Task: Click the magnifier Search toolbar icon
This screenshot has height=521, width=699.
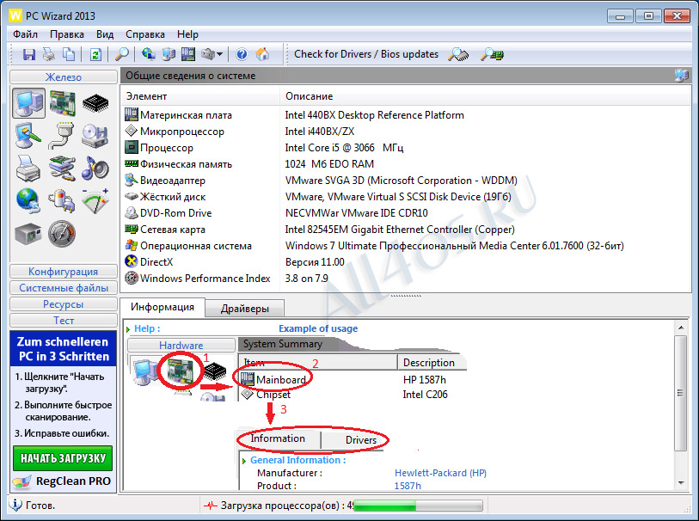Action: tap(122, 54)
